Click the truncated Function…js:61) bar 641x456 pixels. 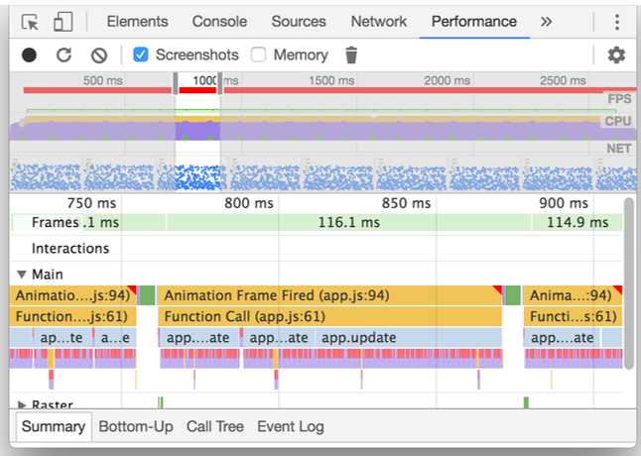[72, 316]
